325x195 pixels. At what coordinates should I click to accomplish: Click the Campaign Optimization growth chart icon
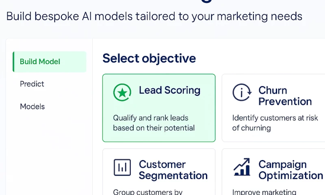click(242, 167)
